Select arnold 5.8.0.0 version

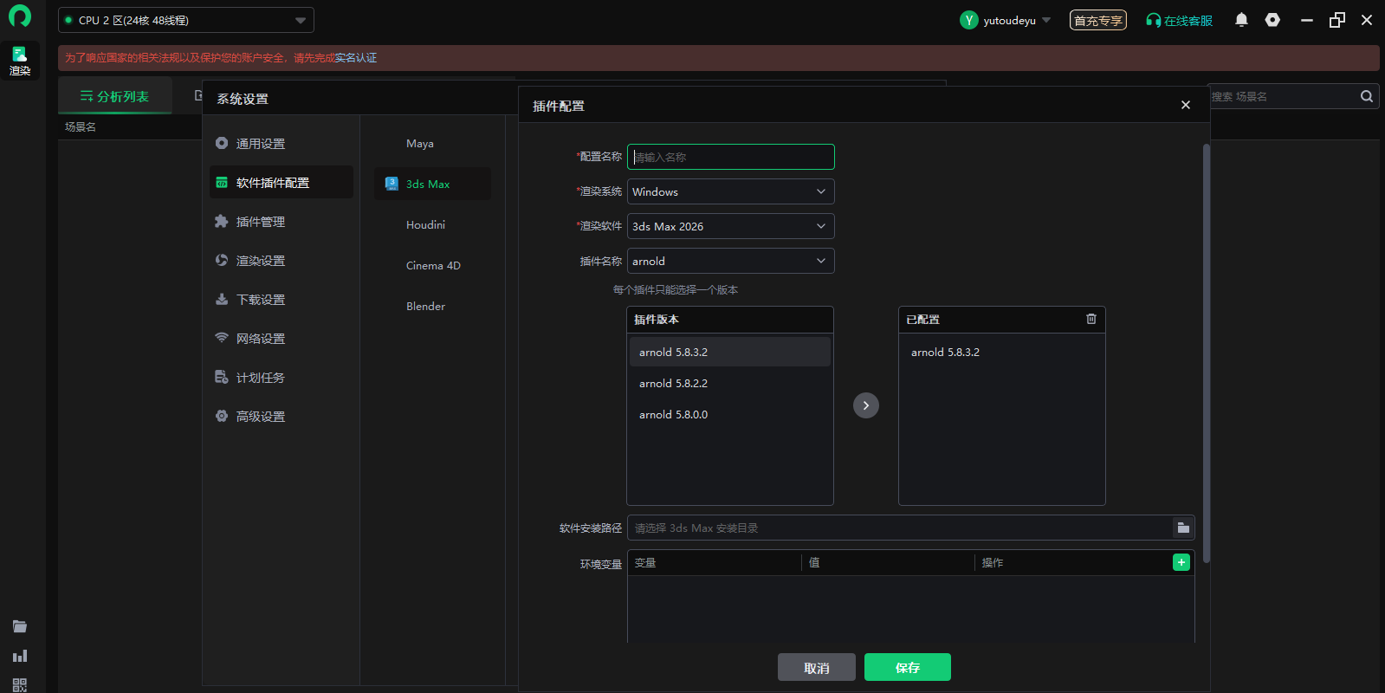729,414
